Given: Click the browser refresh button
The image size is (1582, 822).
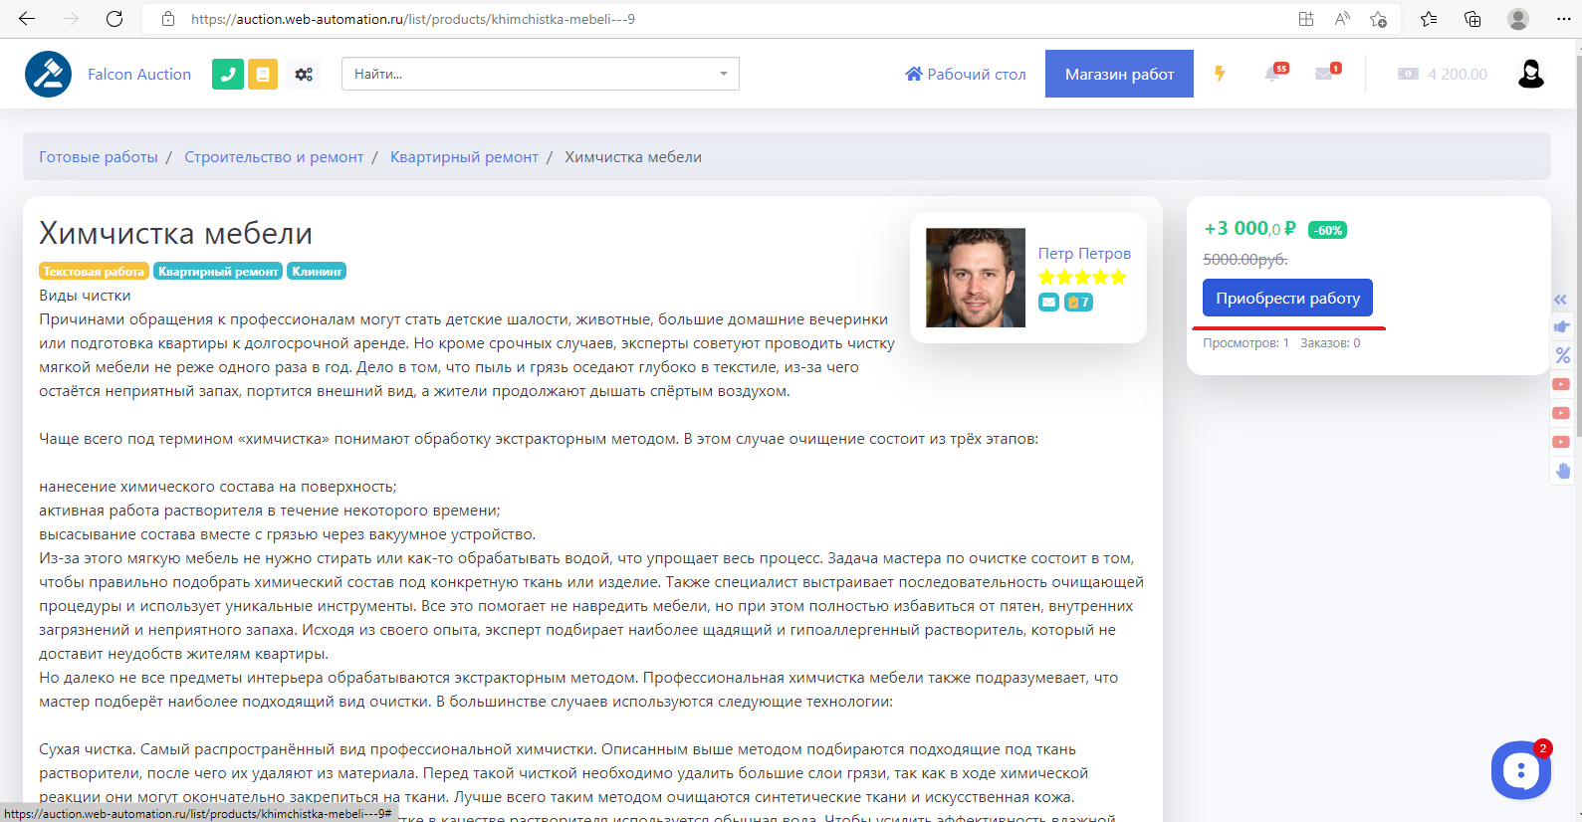Looking at the screenshot, I should pos(114,19).
